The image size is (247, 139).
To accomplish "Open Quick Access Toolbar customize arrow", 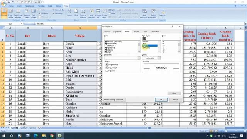I will pyautogui.click(x=43, y=2).
